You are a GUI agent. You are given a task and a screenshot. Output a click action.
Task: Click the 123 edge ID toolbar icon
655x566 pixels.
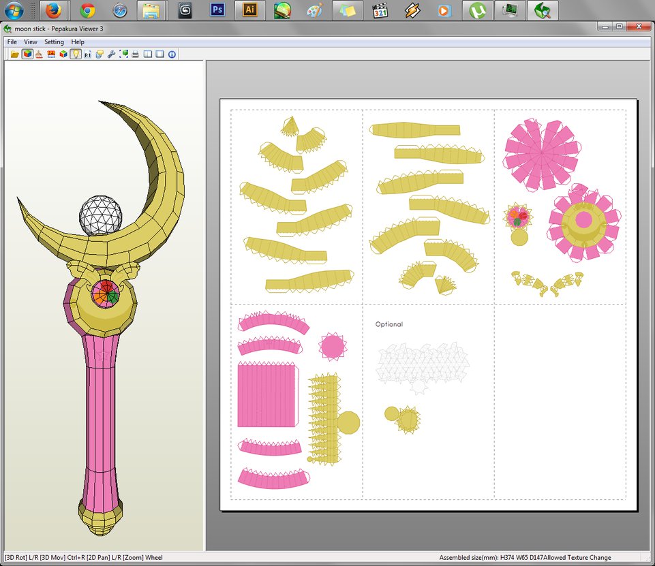point(51,54)
